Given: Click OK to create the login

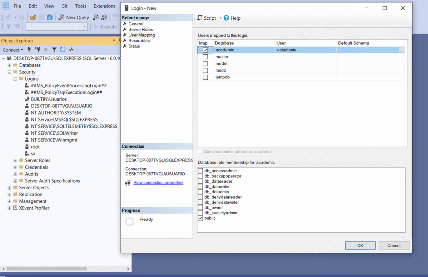Looking at the screenshot, I should click(x=360, y=245).
